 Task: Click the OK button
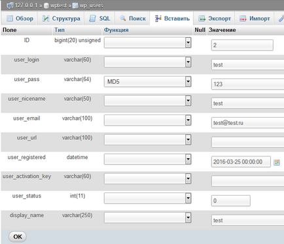[x=18, y=237]
